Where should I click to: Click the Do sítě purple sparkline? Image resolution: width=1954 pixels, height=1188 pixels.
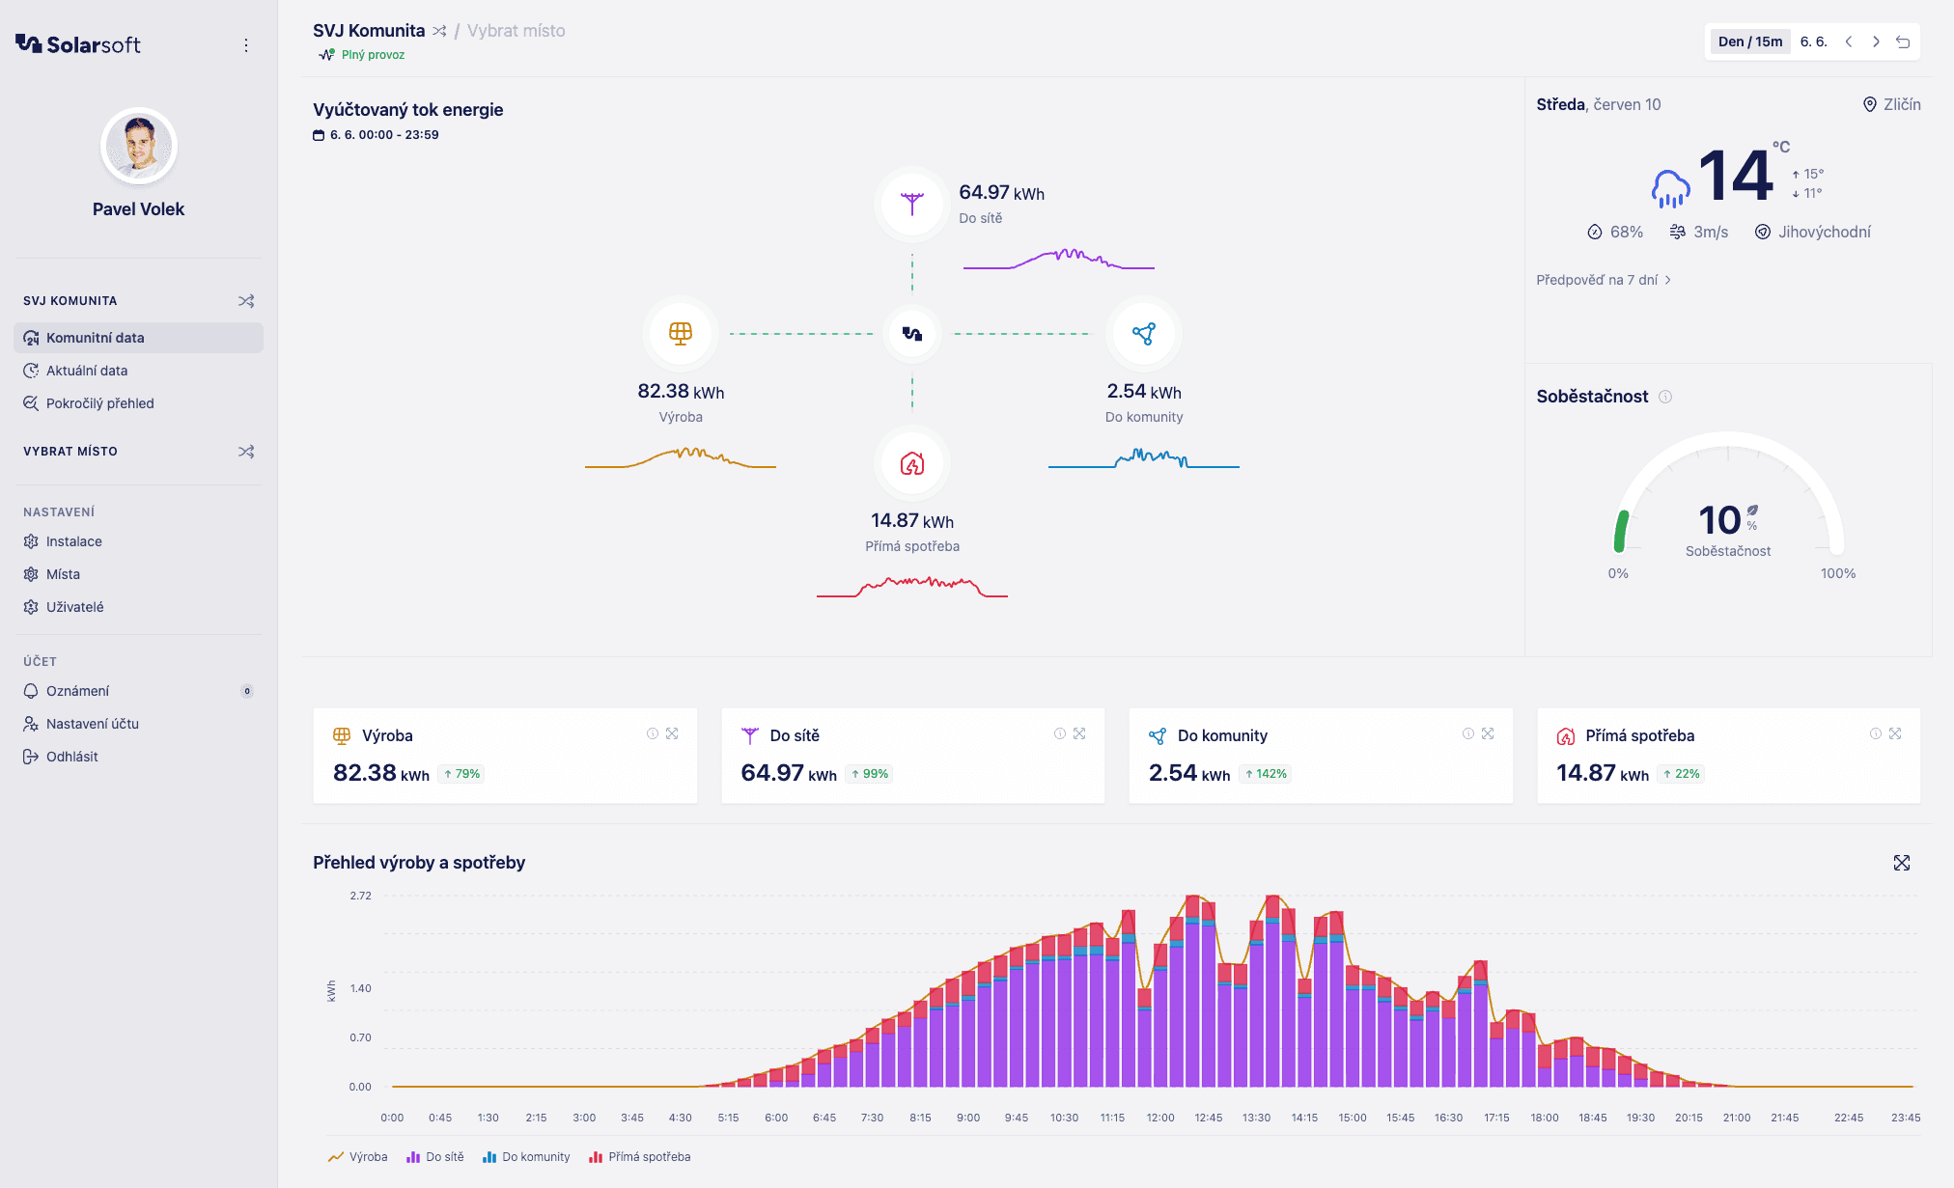(x=1059, y=259)
